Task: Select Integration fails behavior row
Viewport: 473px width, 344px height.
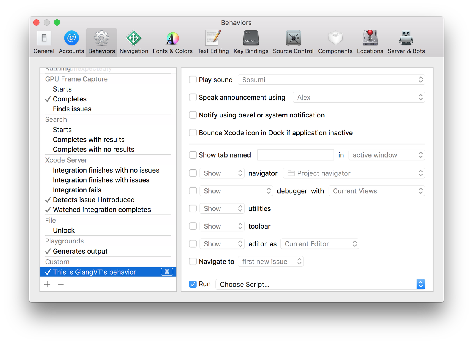Action: pyautogui.click(x=108, y=190)
